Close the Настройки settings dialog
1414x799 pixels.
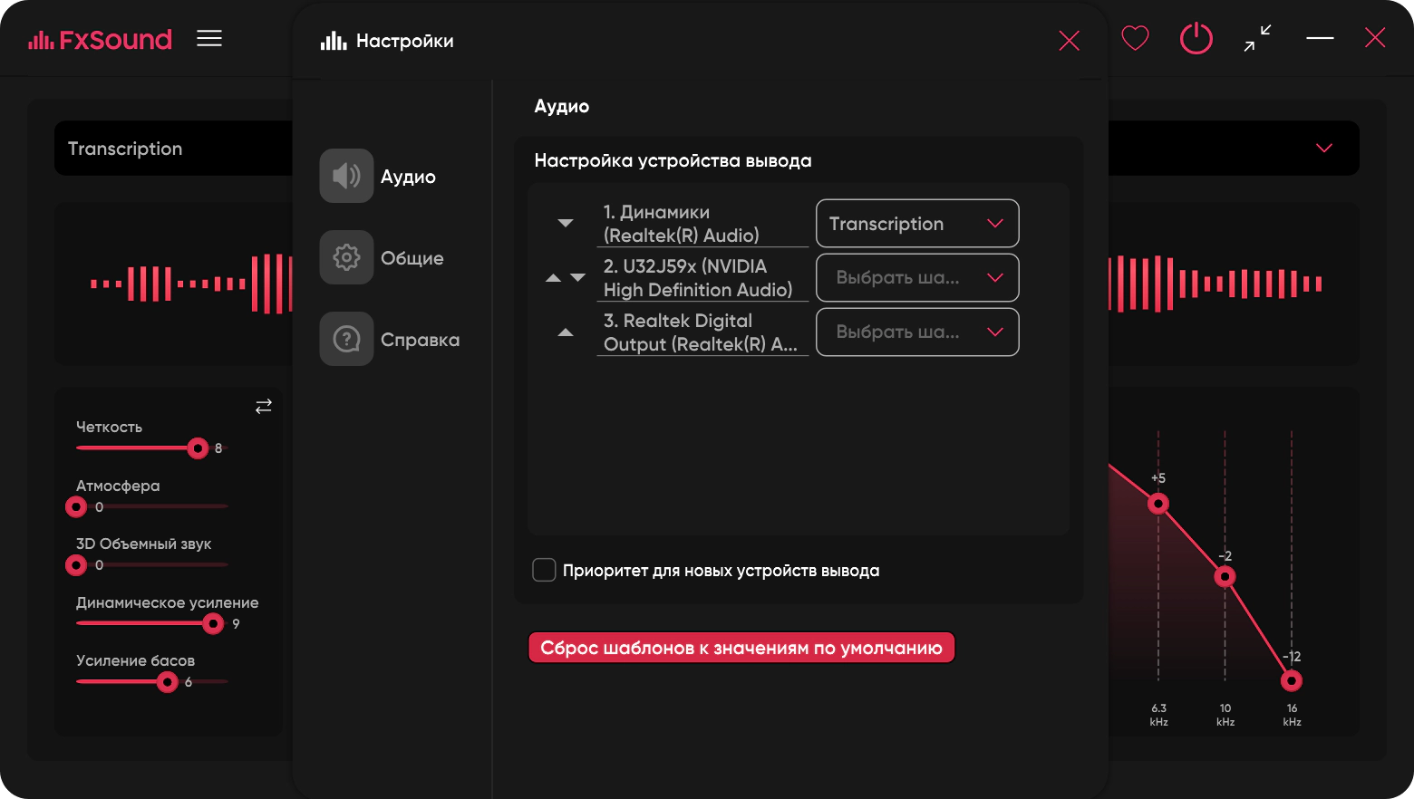(x=1070, y=41)
